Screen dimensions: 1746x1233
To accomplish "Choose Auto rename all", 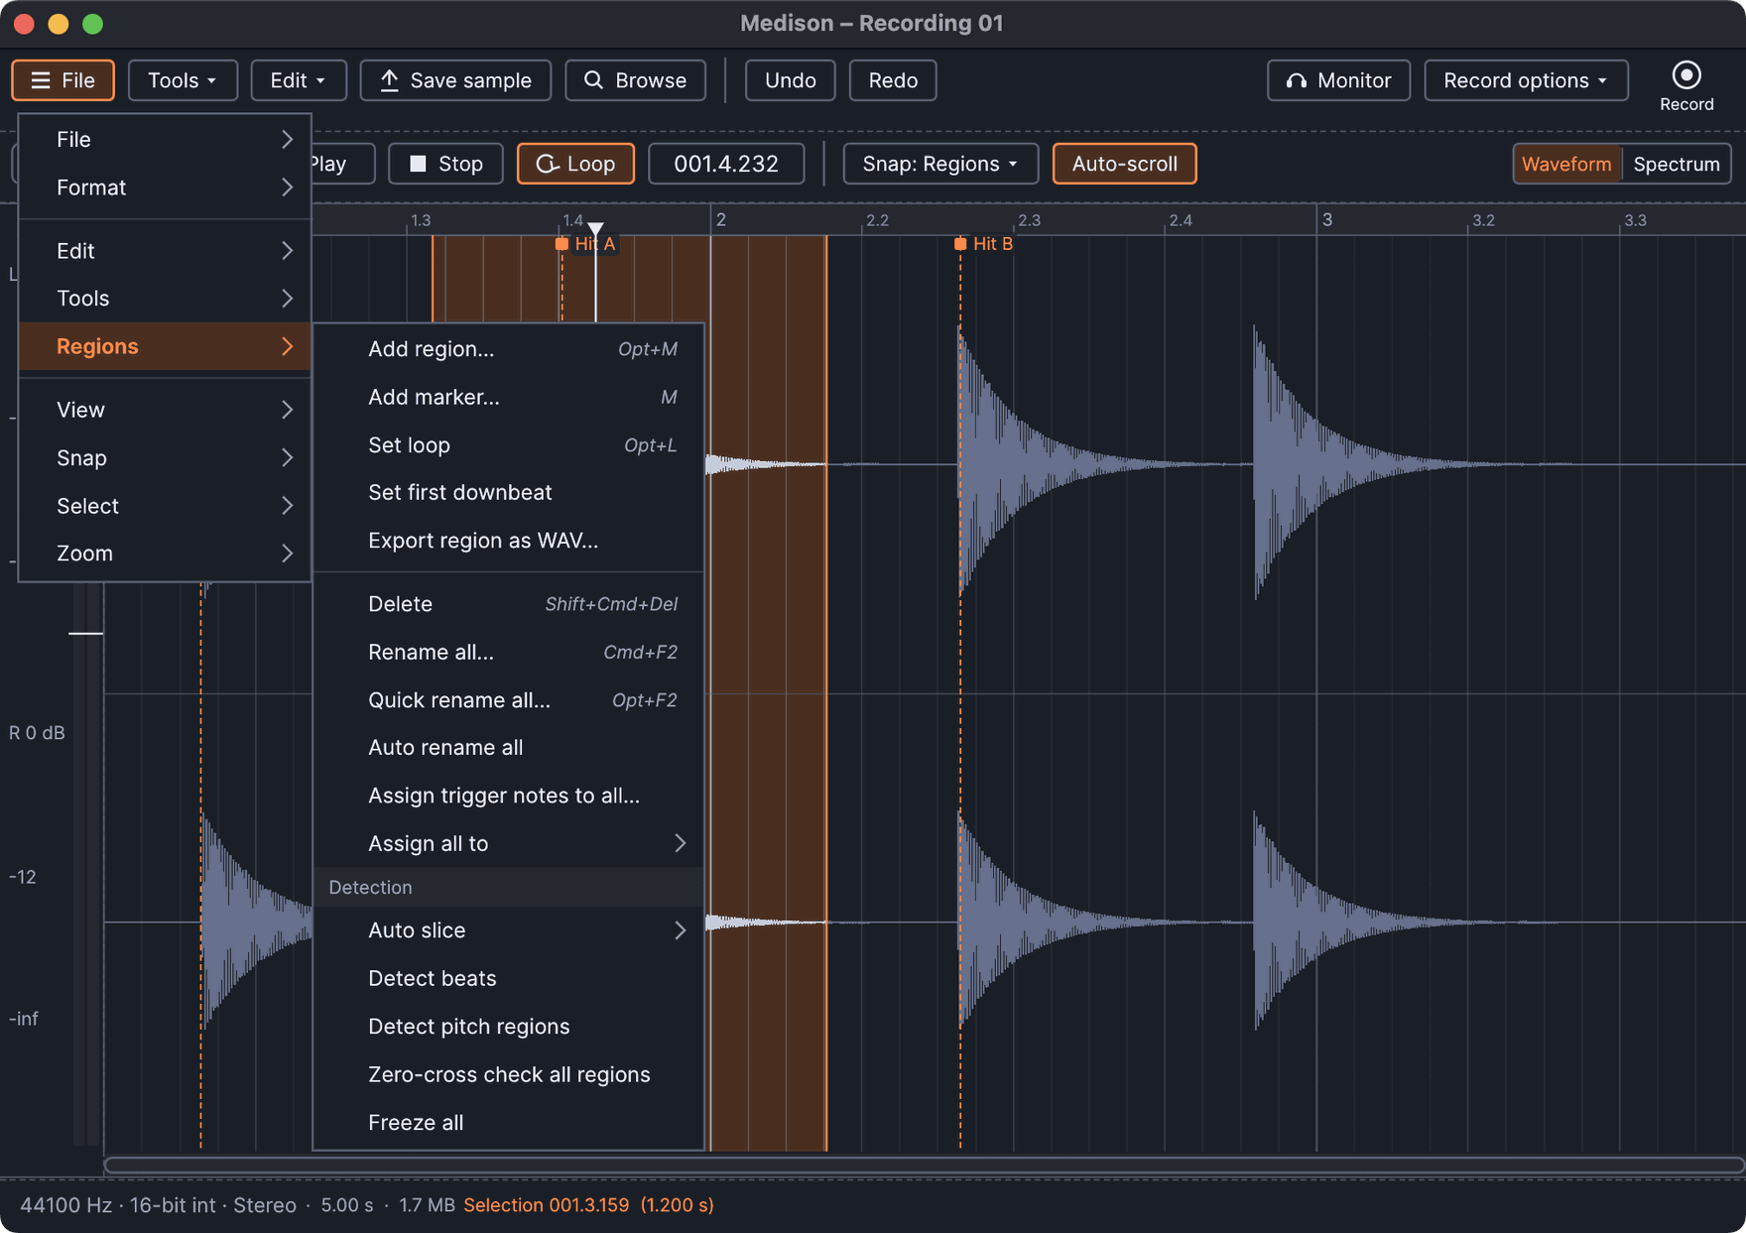I will [508, 748].
